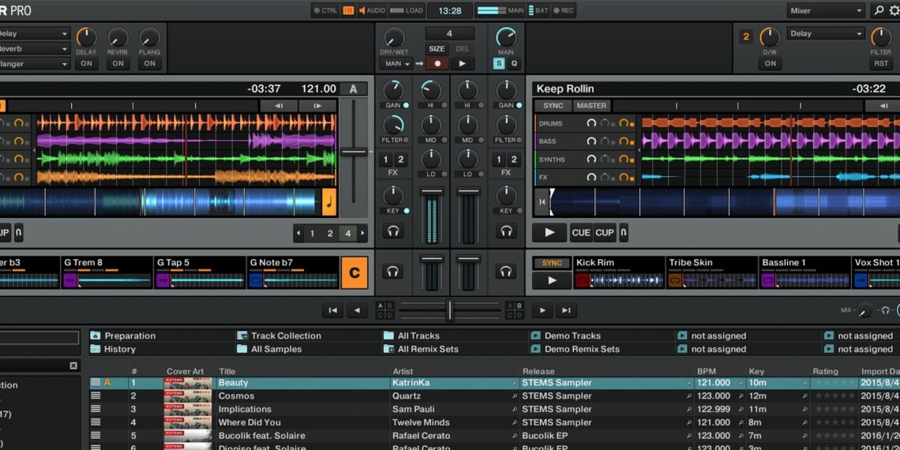Click the search magnifier icon in the header
Image resolution: width=900 pixels, height=450 pixels.
[x=879, y=11]
